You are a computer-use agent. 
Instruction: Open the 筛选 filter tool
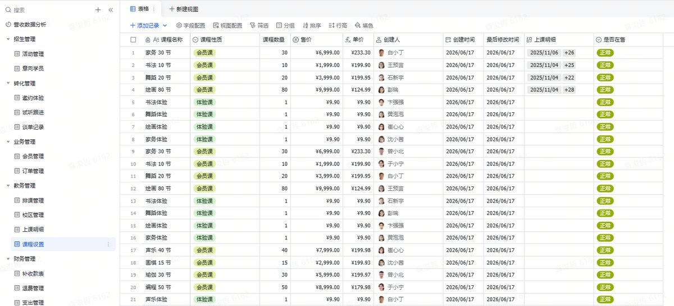click(259, 25)
